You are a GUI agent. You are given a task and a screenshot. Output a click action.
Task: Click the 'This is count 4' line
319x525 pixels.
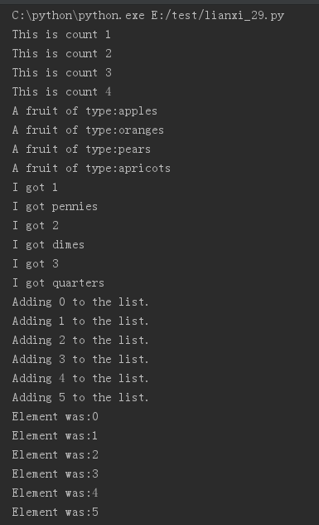coord(62,91)
